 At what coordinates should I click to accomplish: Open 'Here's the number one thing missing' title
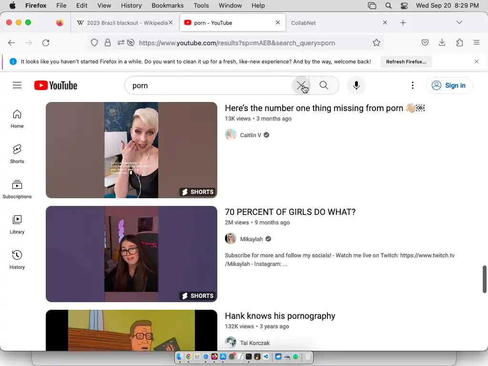(x=325, y=108)
